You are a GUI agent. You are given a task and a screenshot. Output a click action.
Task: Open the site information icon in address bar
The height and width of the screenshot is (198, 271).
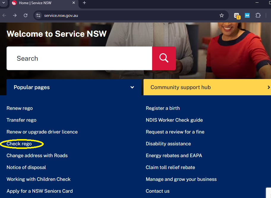tap(38, 15)
